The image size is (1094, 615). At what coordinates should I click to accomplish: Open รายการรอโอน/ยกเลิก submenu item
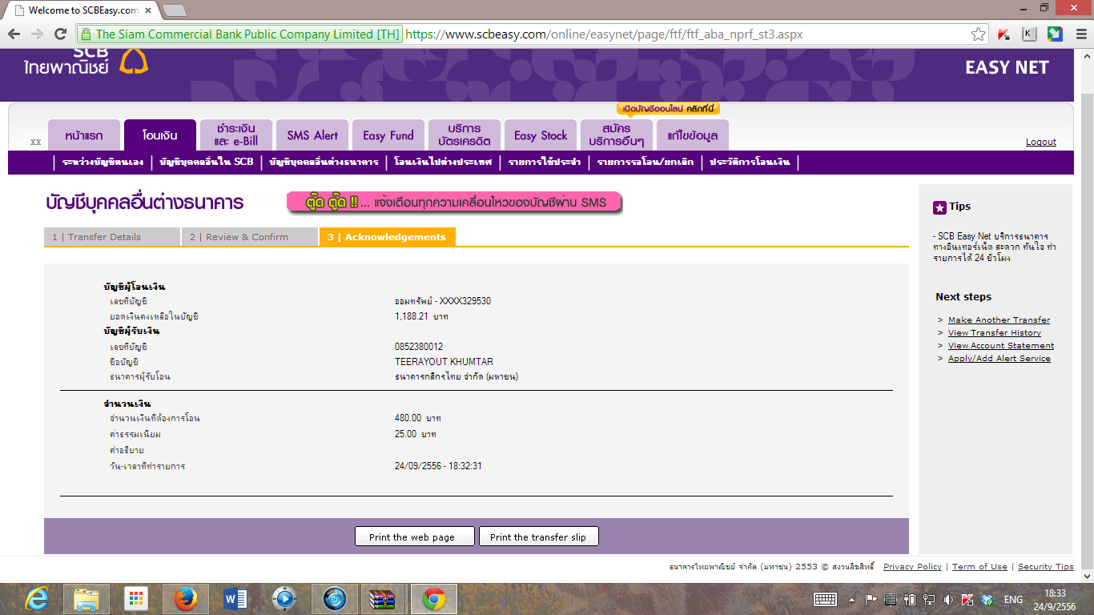[646, 163]
